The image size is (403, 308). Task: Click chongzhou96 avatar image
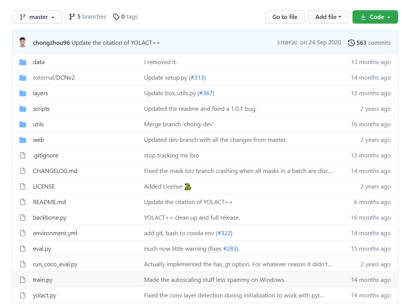tap(23, 42)
